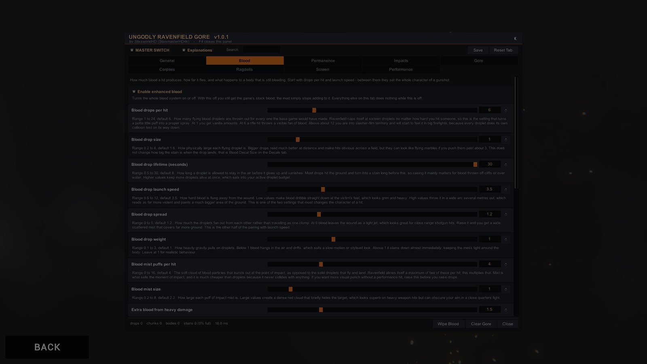This screenshot has height=364, width=647.
Task: Click the 'bodies 0' status text
Action: (x=173, y=324)
